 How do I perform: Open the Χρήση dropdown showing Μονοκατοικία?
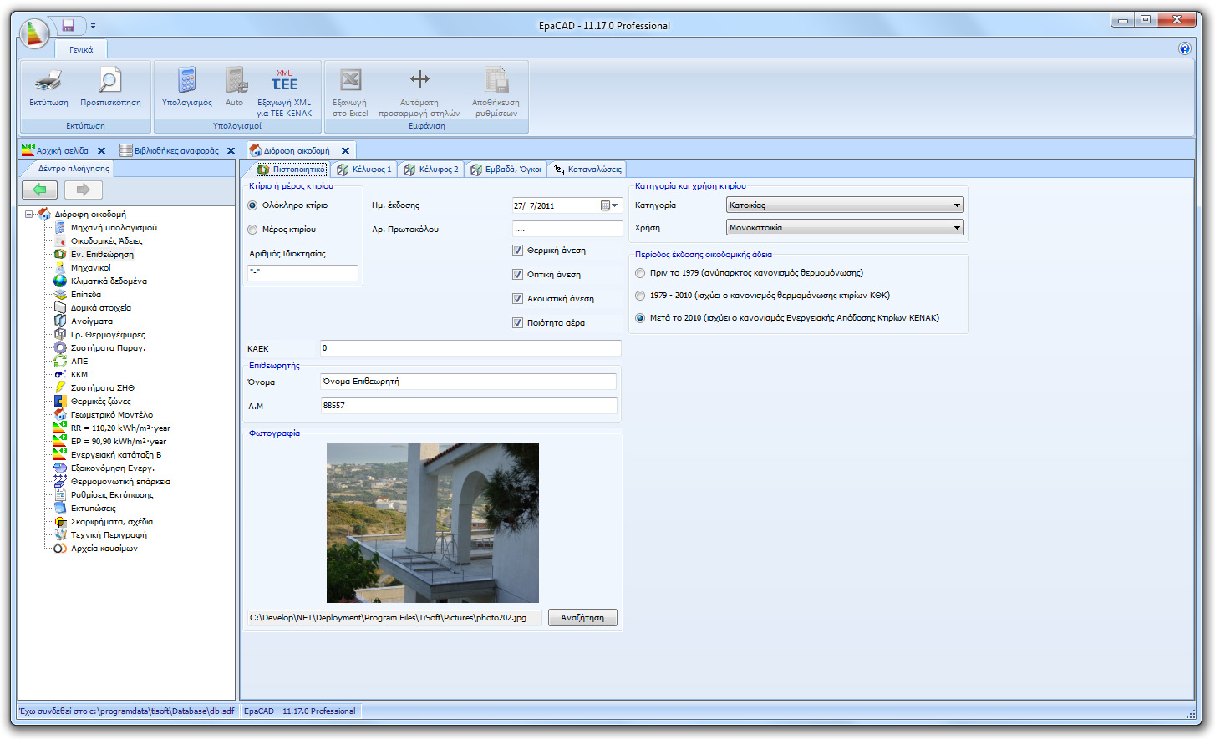point(951,225)
